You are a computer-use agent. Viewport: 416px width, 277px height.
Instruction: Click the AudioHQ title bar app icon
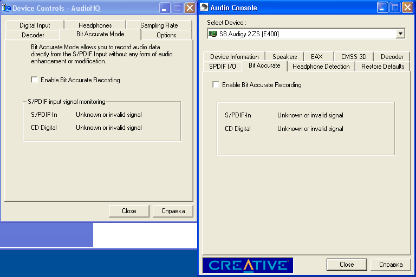coord(6,8)
